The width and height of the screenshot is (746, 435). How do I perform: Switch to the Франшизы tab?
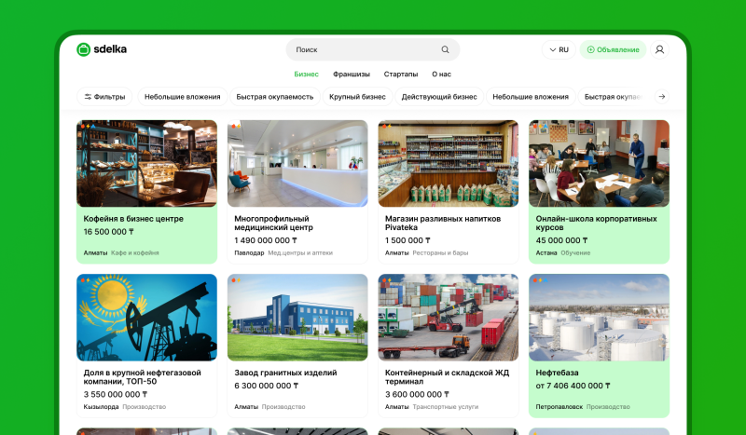point(352,75)
